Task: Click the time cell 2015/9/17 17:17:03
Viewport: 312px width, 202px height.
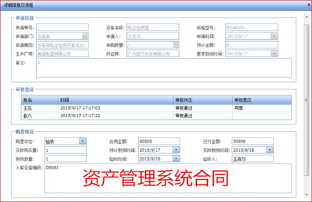Action: tap(115, 108)
